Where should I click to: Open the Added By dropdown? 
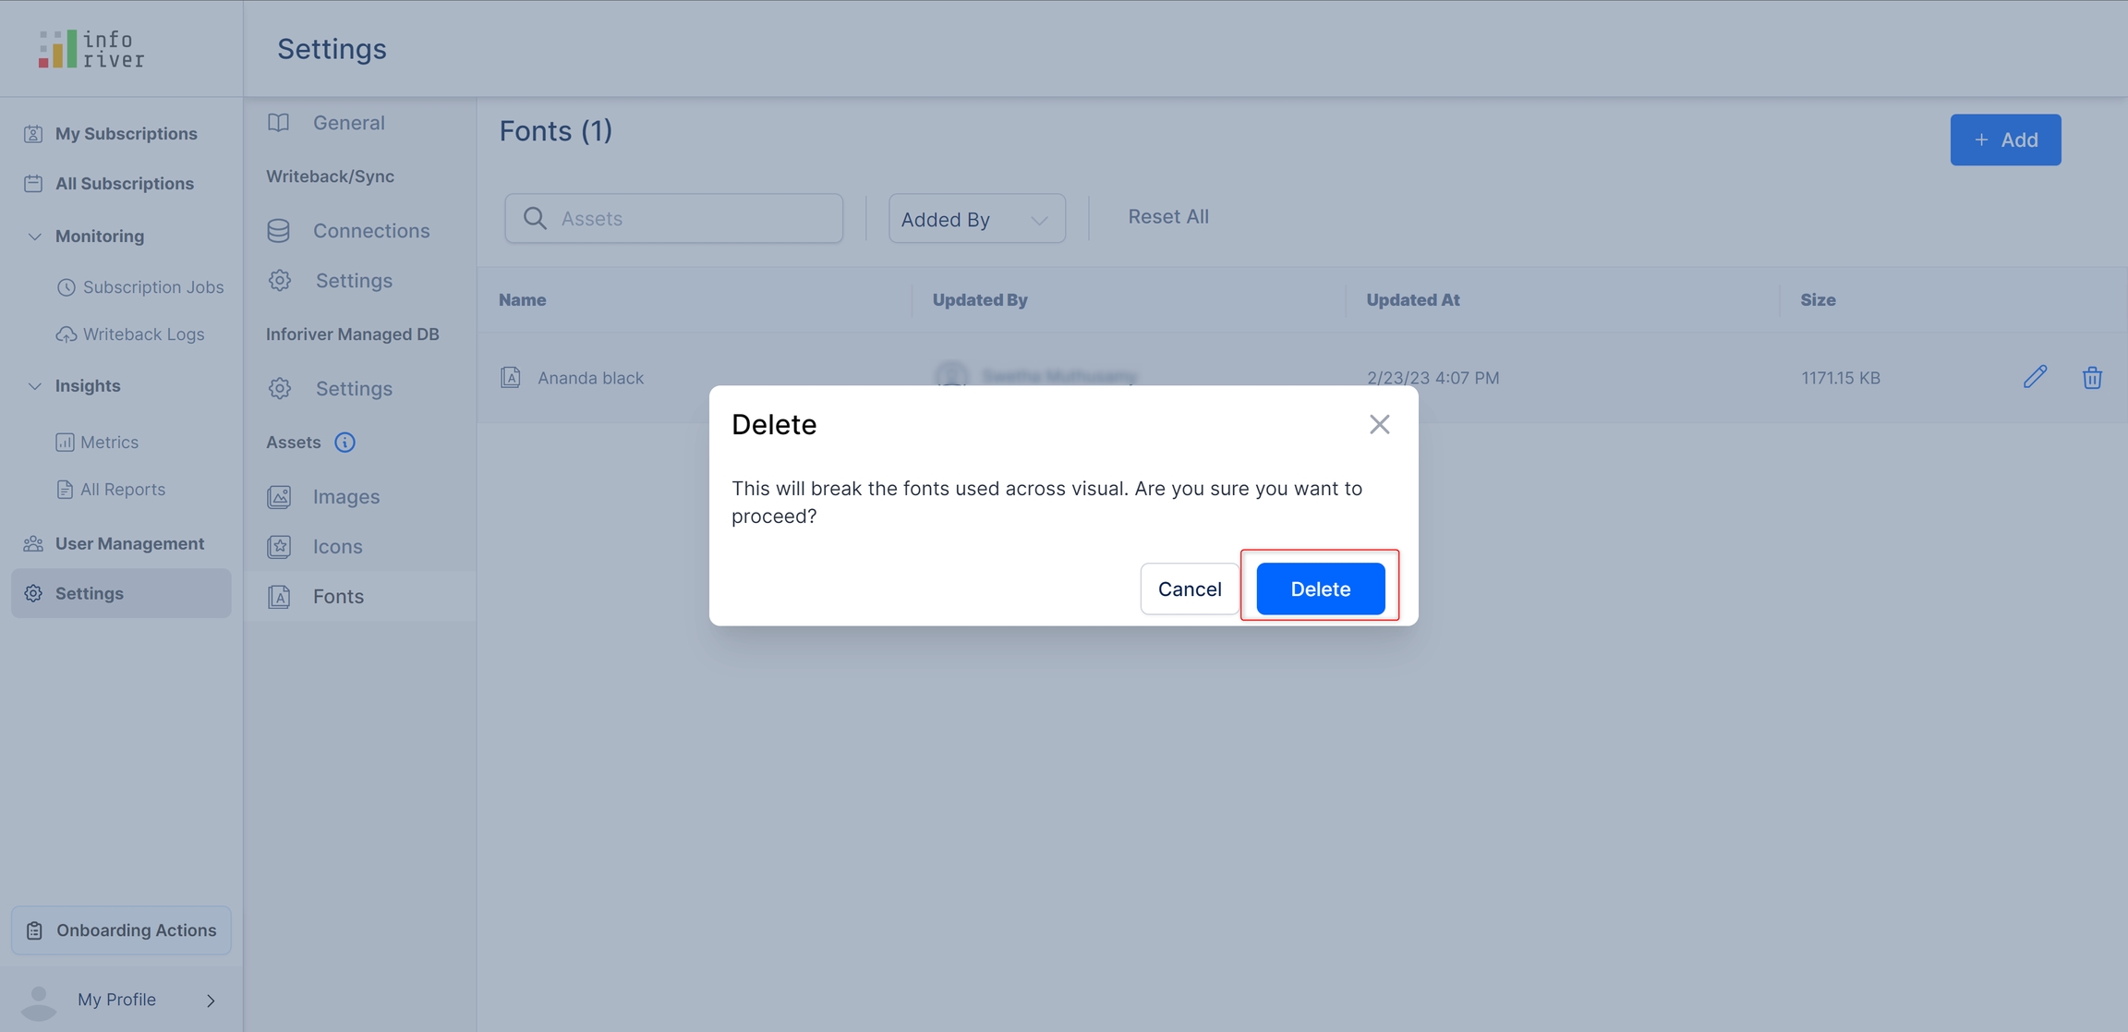(976, 219)
